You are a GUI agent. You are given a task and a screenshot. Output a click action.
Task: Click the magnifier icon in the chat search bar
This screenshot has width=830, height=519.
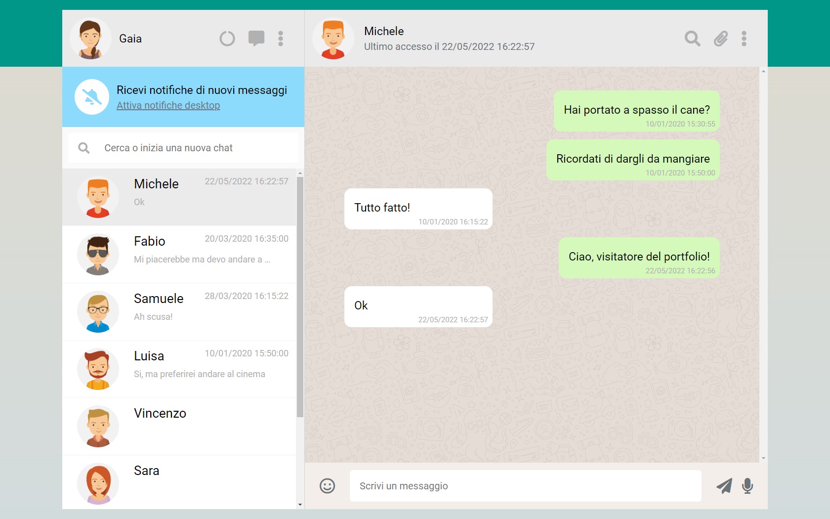pos(84,147)
